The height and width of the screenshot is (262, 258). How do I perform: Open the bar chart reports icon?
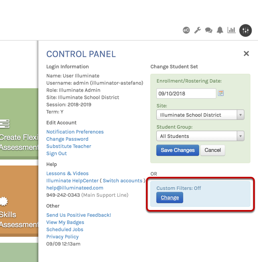(232, 30)
